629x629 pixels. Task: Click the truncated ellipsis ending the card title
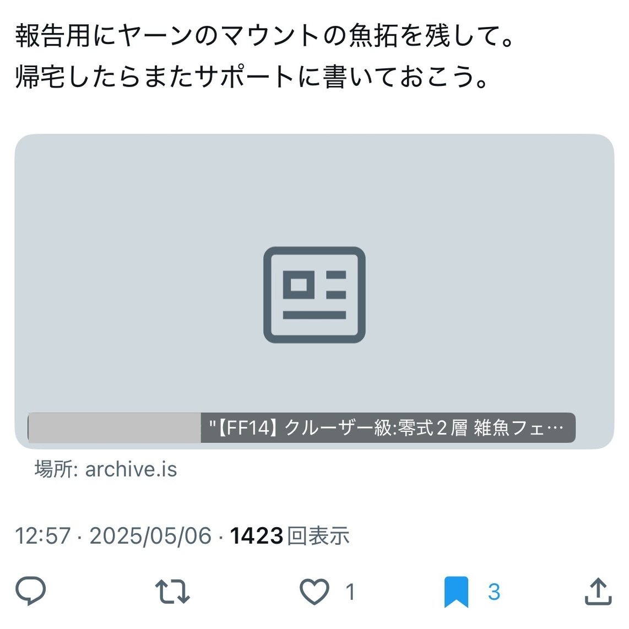555,428
